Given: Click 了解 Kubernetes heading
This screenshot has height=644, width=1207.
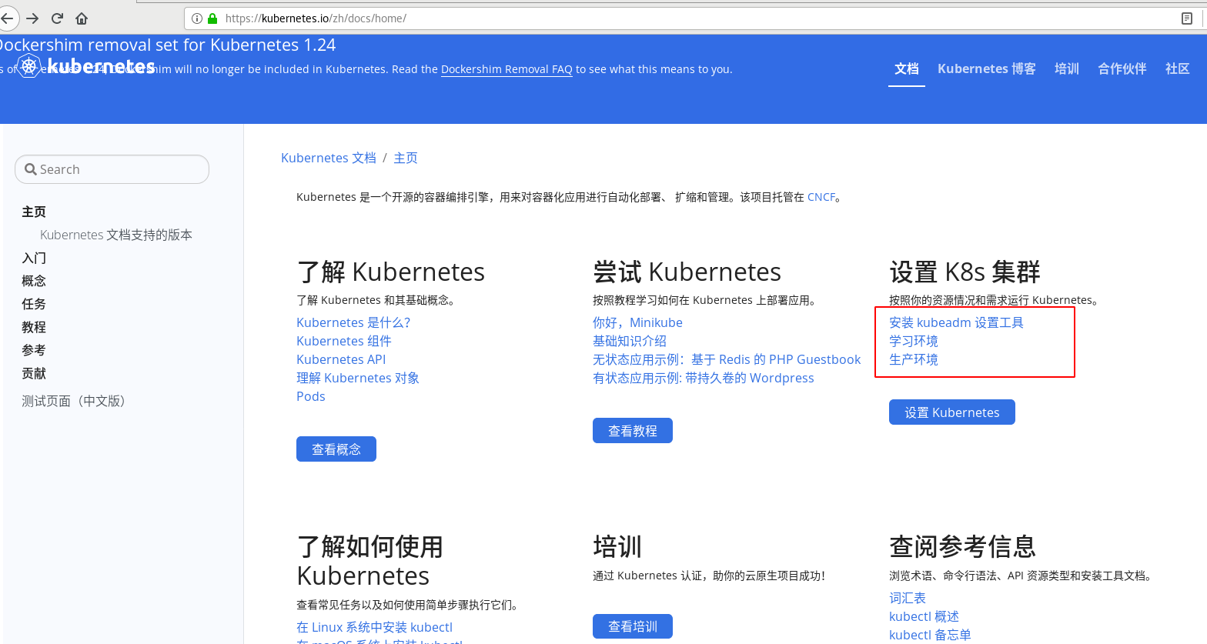Looking at the screenshot, I should (x=391, y=272).
